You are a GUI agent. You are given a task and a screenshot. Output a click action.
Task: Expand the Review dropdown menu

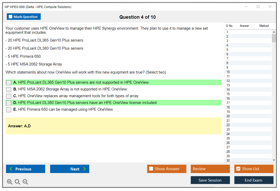tap(226, 169)
